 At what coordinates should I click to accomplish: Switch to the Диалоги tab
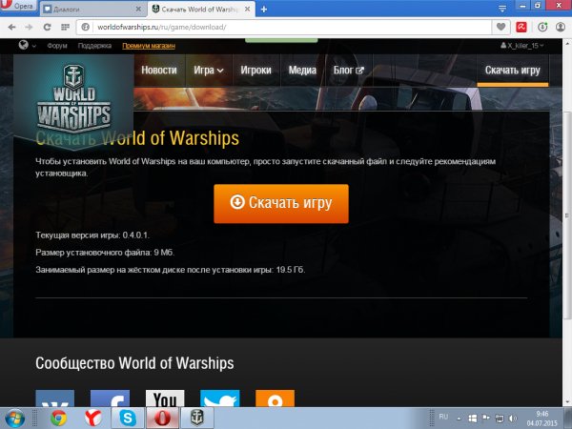pos(93,10)
